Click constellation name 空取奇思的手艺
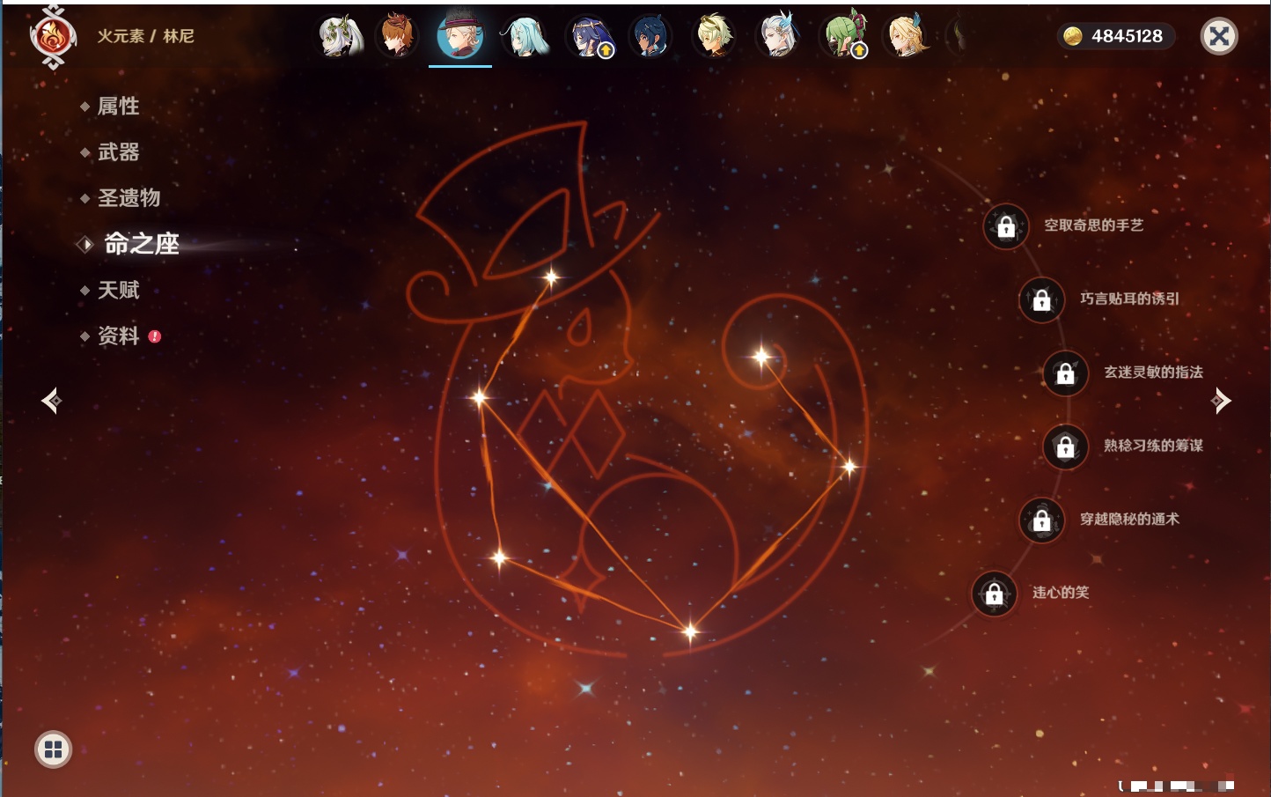The image size is (1271, 797). point(1093,225)
